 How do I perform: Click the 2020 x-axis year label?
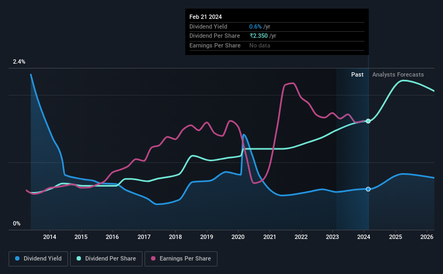[238, 237]
